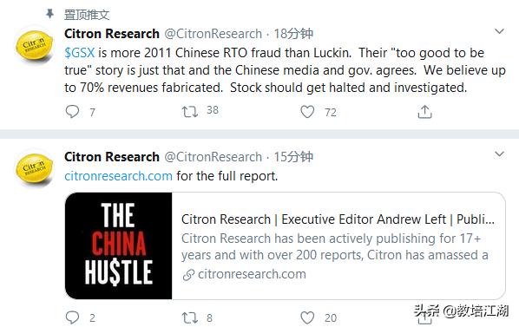Reply to the $GSX fraud tweet
The width and height of the screenshot is (519, 327).
point(72,112)
